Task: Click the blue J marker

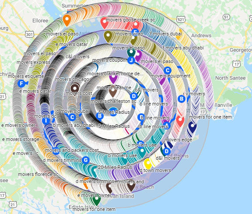Action: [131, 60]
